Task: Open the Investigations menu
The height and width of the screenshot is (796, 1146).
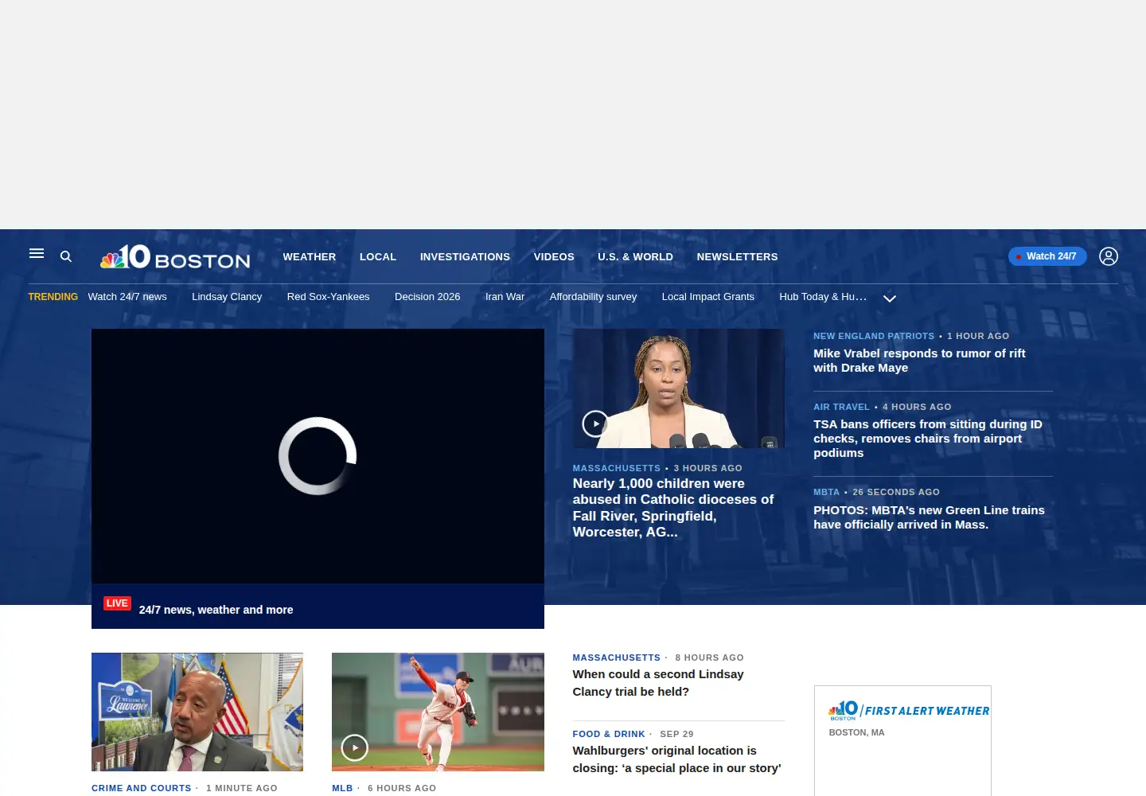Action: coord(465,257)
